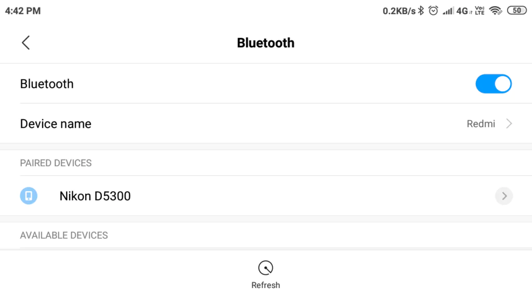Viewport: 532px width, 298px height.
Task: Tap the VoLTE status indicator
Action: (480, 11)
